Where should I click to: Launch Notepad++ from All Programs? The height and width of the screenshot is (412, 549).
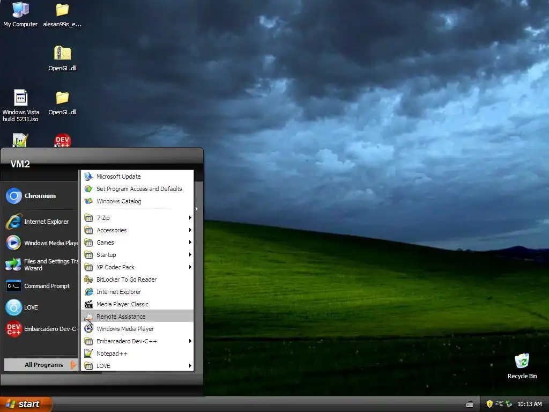click(x=137, y=354)
